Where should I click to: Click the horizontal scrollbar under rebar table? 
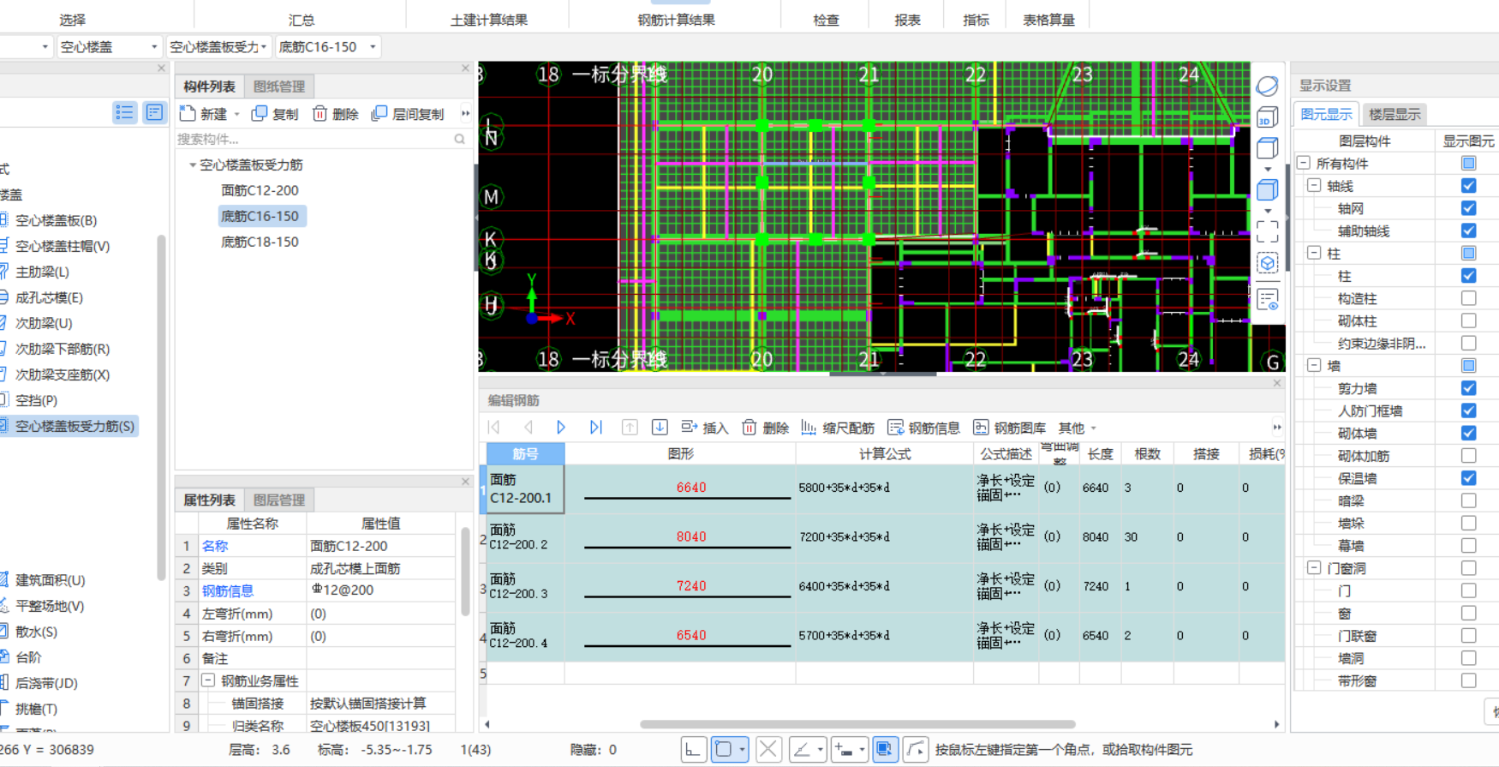pos(857,724)
